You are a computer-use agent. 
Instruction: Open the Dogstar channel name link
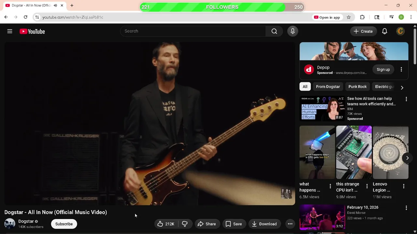click(x=26, y=221)
